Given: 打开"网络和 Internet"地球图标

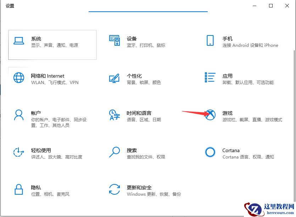Looking at the screenshot, I should tap(18, 78).
